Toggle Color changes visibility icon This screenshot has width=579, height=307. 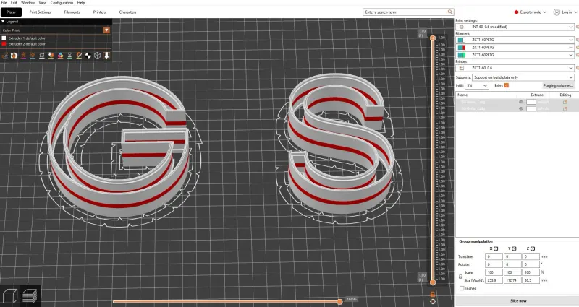[x=60, y=56]
